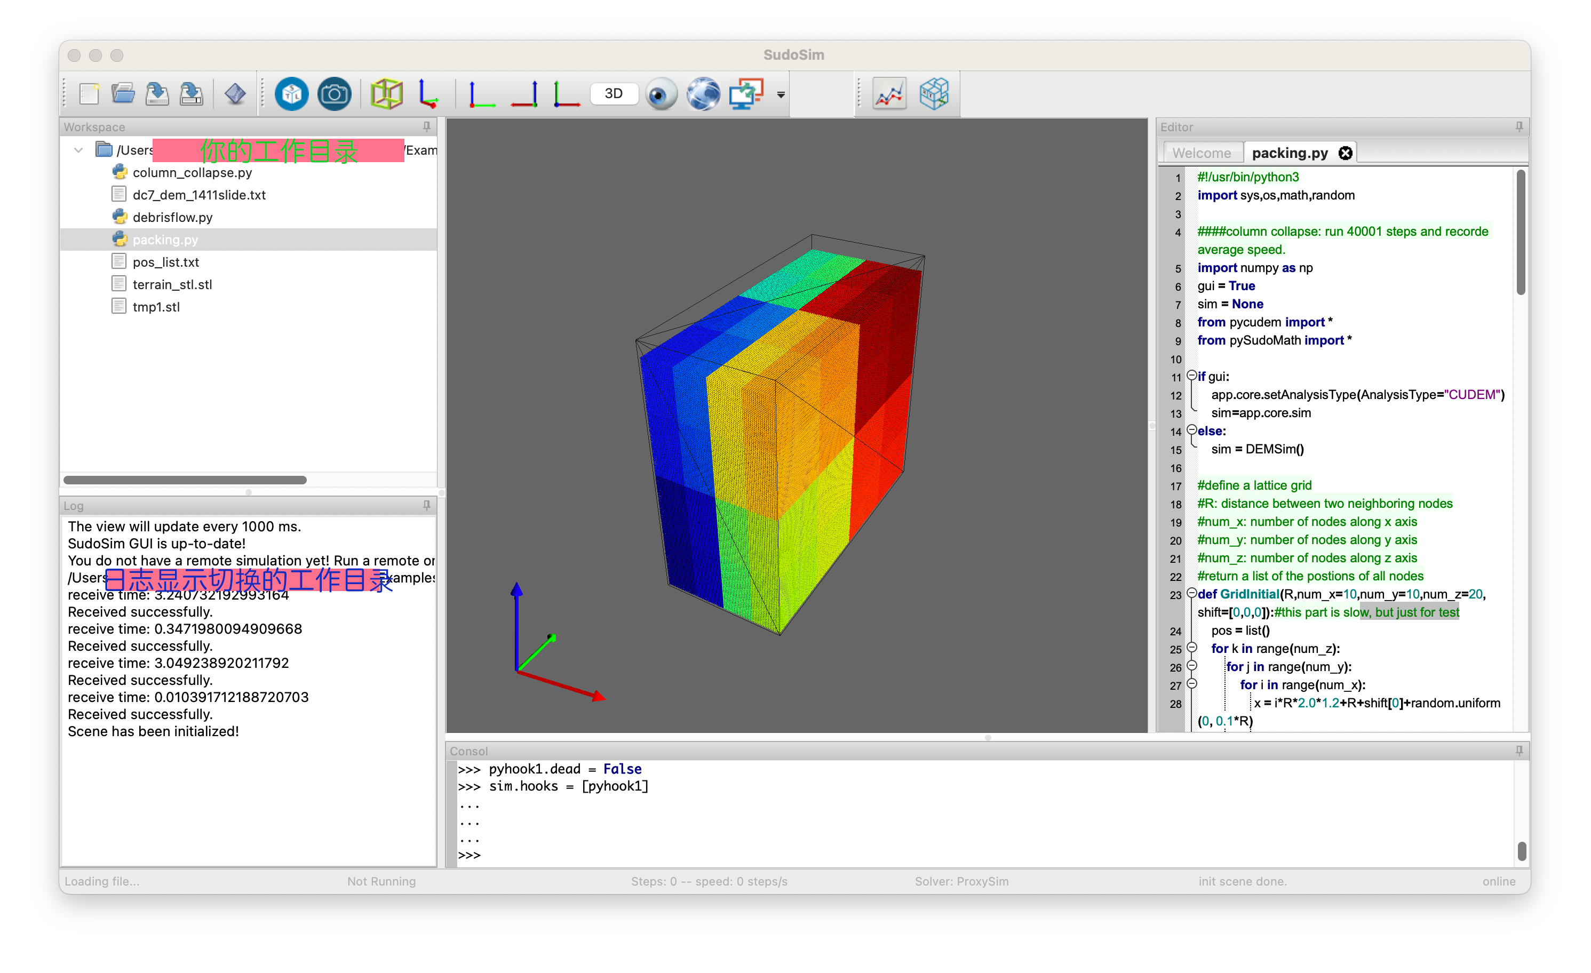Toggle the eye visibility tool

coord(661,94)
